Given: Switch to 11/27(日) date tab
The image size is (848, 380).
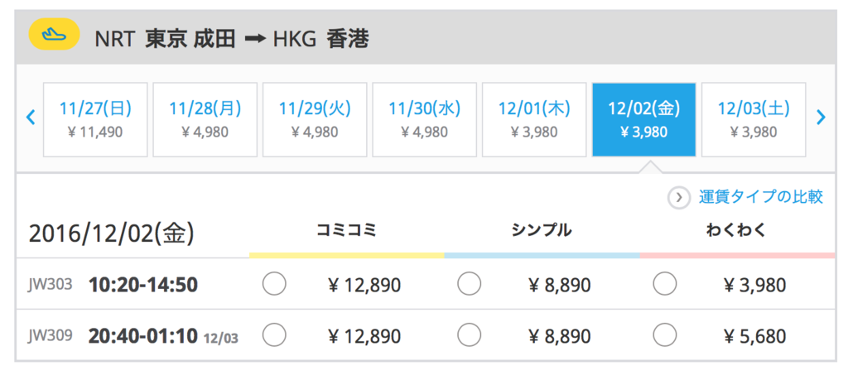Looking at the screenshot, I should (95, 119).
